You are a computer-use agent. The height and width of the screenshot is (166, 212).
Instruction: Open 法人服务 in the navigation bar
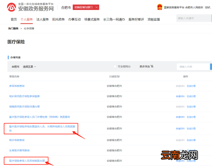(x=42, y=20)
